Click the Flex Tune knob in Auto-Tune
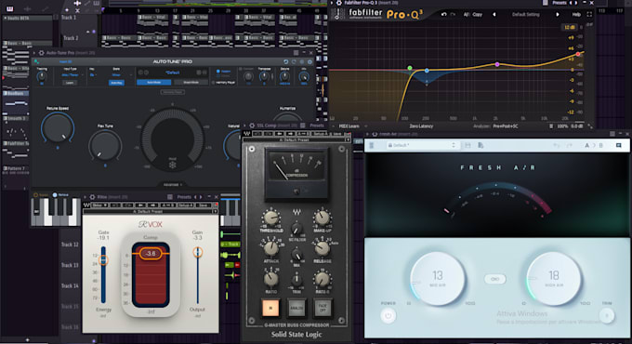Screen dimensions: 632x344 pyautogui.click(x=105, y=145)
